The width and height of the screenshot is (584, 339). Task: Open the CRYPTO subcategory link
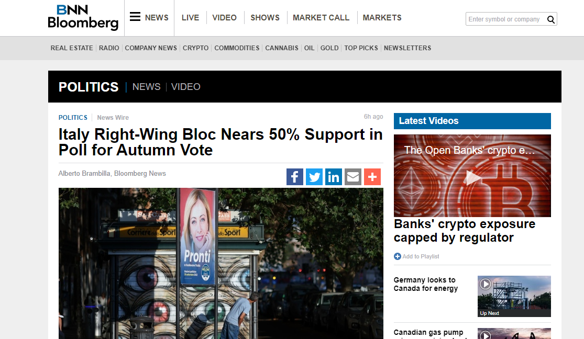[x=195, y=48]
